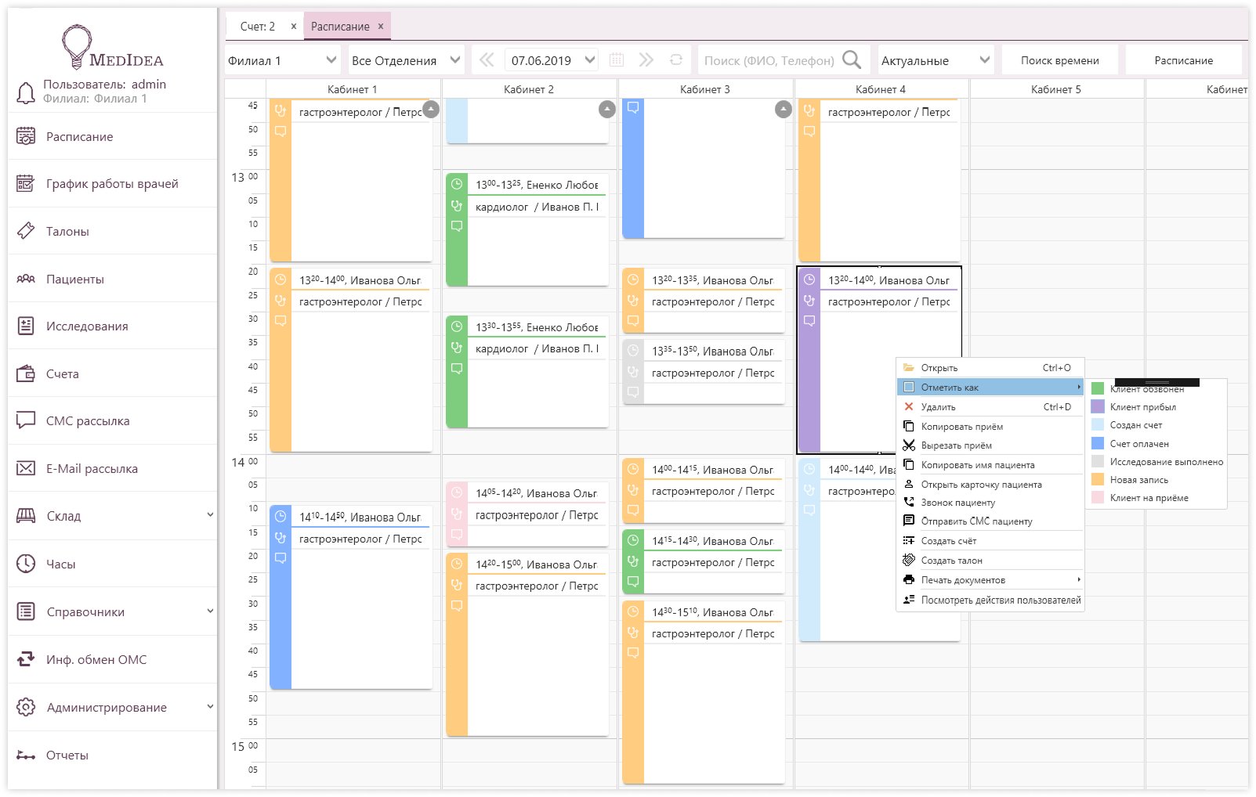Go to next date with double-right arrow
Viewport: 1256px width, 797px height.
646,60
